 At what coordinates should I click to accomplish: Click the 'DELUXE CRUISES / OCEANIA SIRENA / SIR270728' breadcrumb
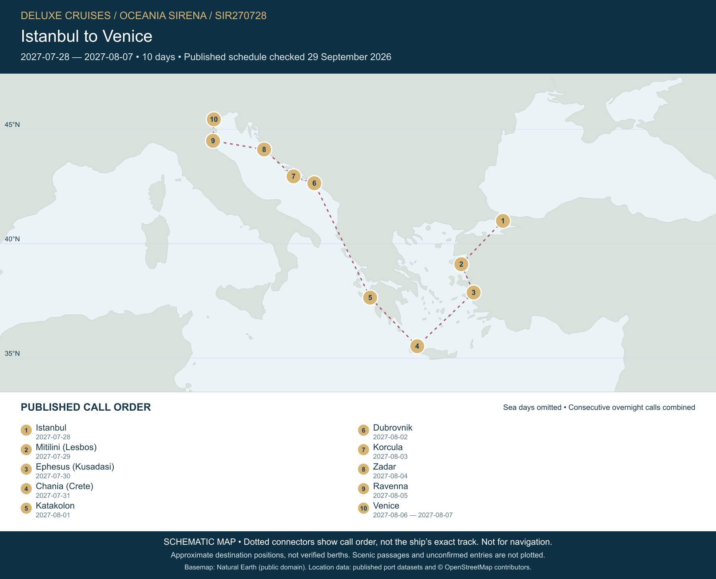coord(144,16)
